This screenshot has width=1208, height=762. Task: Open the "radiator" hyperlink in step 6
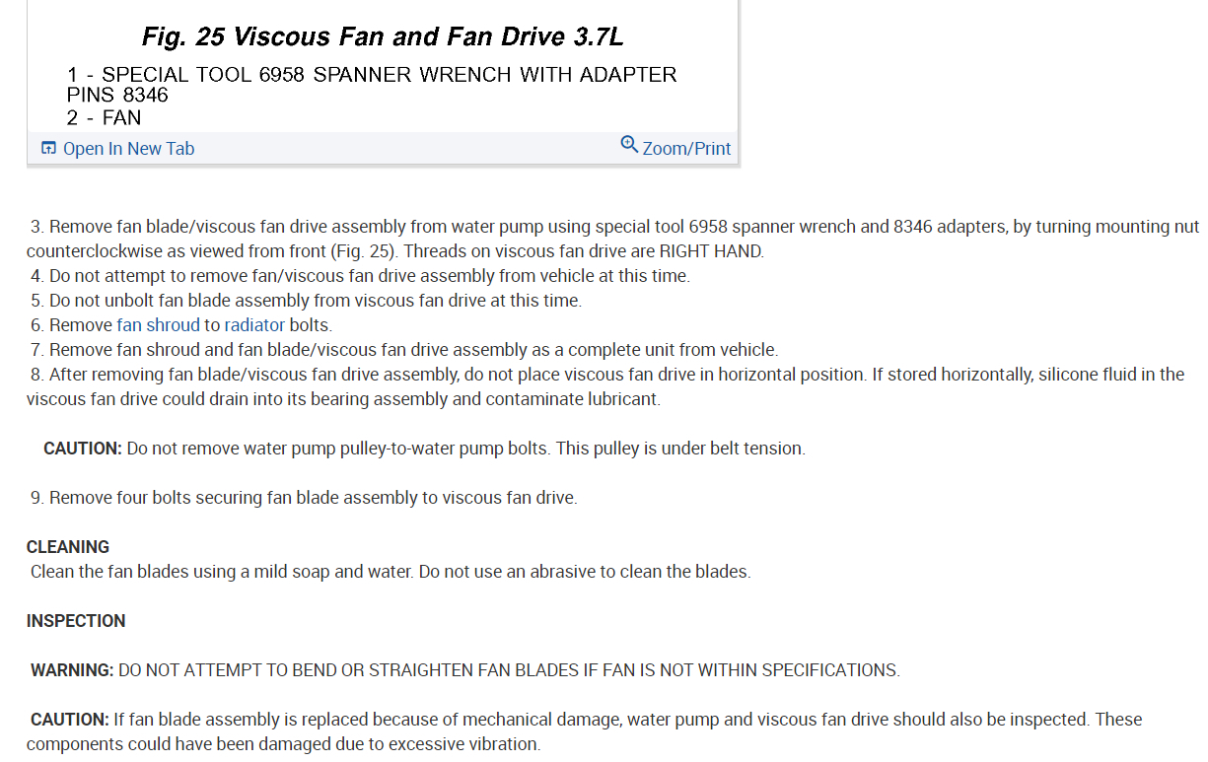[x=254, y=325]
